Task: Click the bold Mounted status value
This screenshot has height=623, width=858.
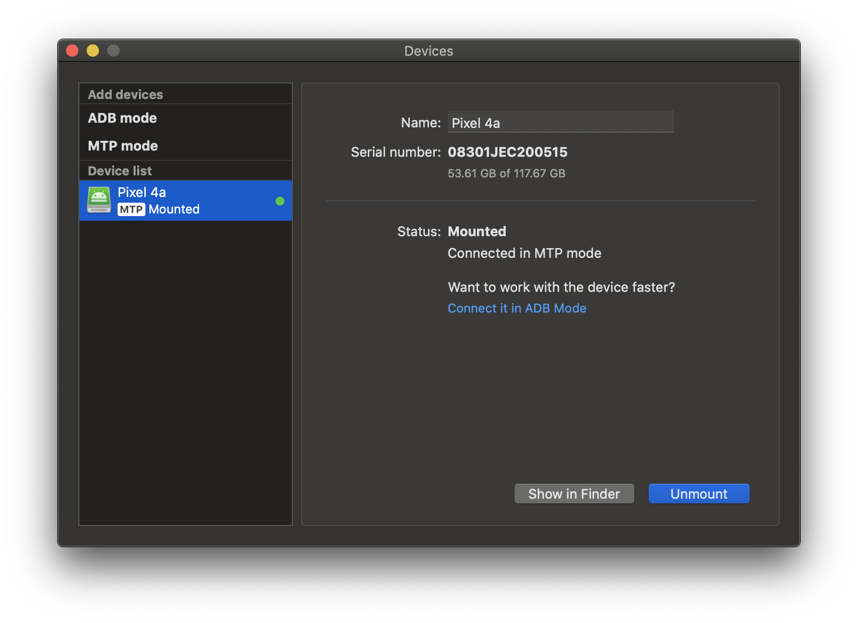Action: (x=477, y=232)
